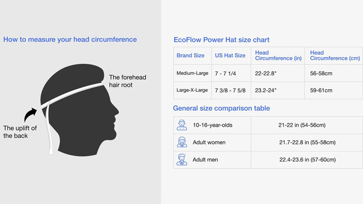Image resolution: width=363 pixels, height=204 pixels.
Task: Click the curved black arrow icon
Action: click(x=30, y=115)
